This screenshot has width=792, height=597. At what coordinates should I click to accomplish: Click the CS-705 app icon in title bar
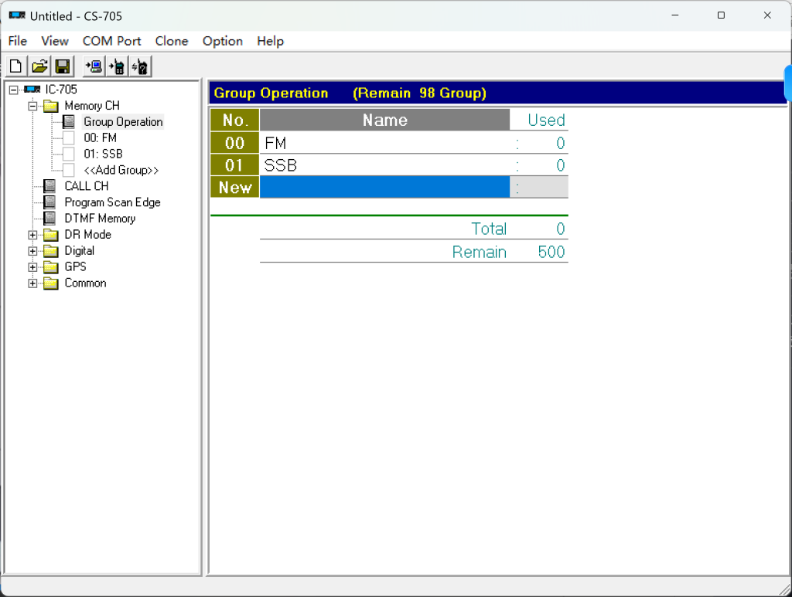(17, 15)
